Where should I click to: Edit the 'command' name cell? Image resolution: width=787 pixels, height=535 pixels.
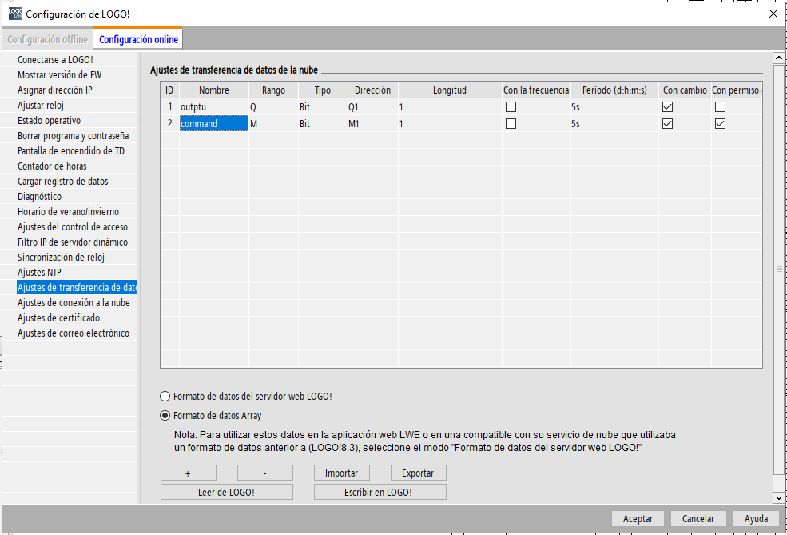213,124
